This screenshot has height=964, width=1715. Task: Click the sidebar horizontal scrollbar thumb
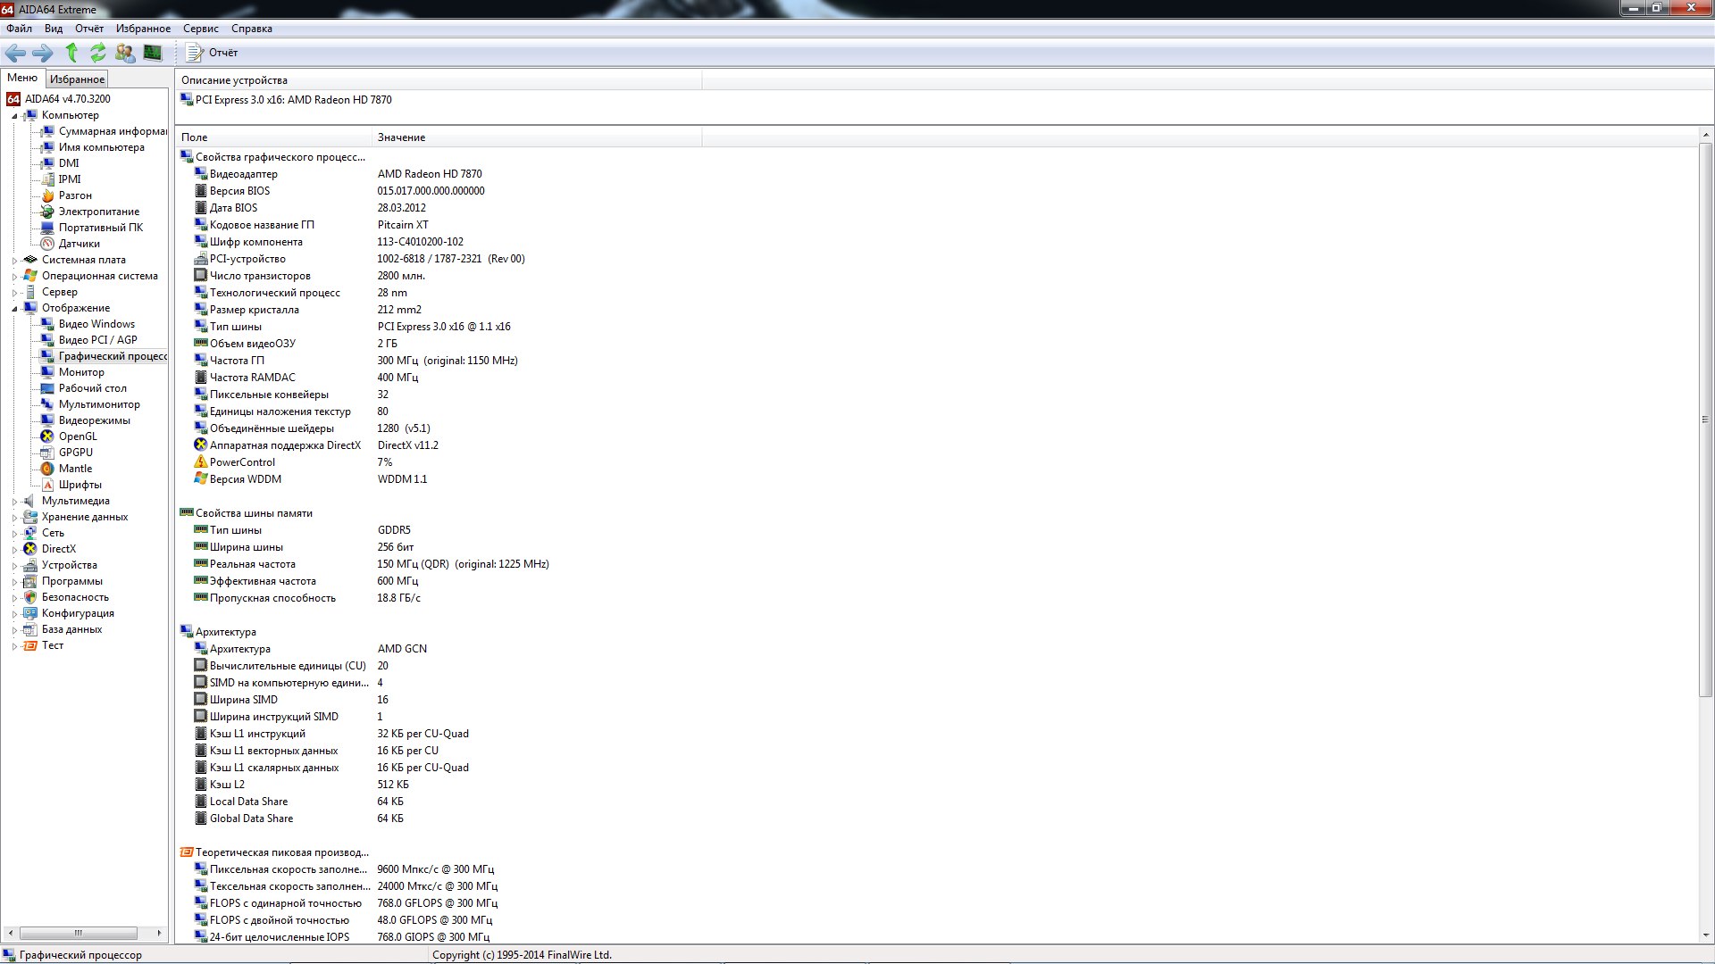pyautogui.click(x=79, y=933)
